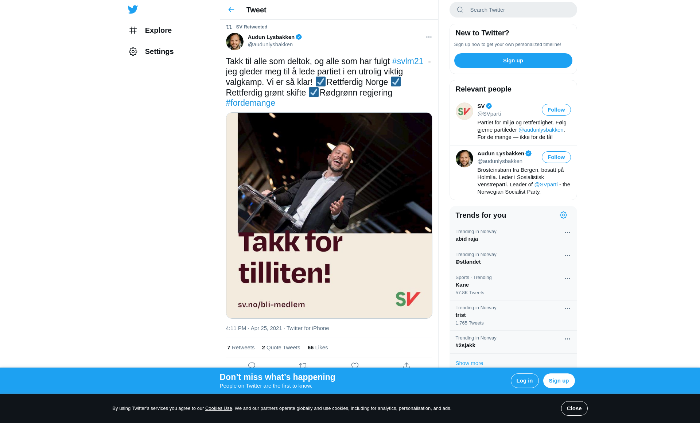Go back using the arrow icon
700x423 pixels.
[231, 10]
